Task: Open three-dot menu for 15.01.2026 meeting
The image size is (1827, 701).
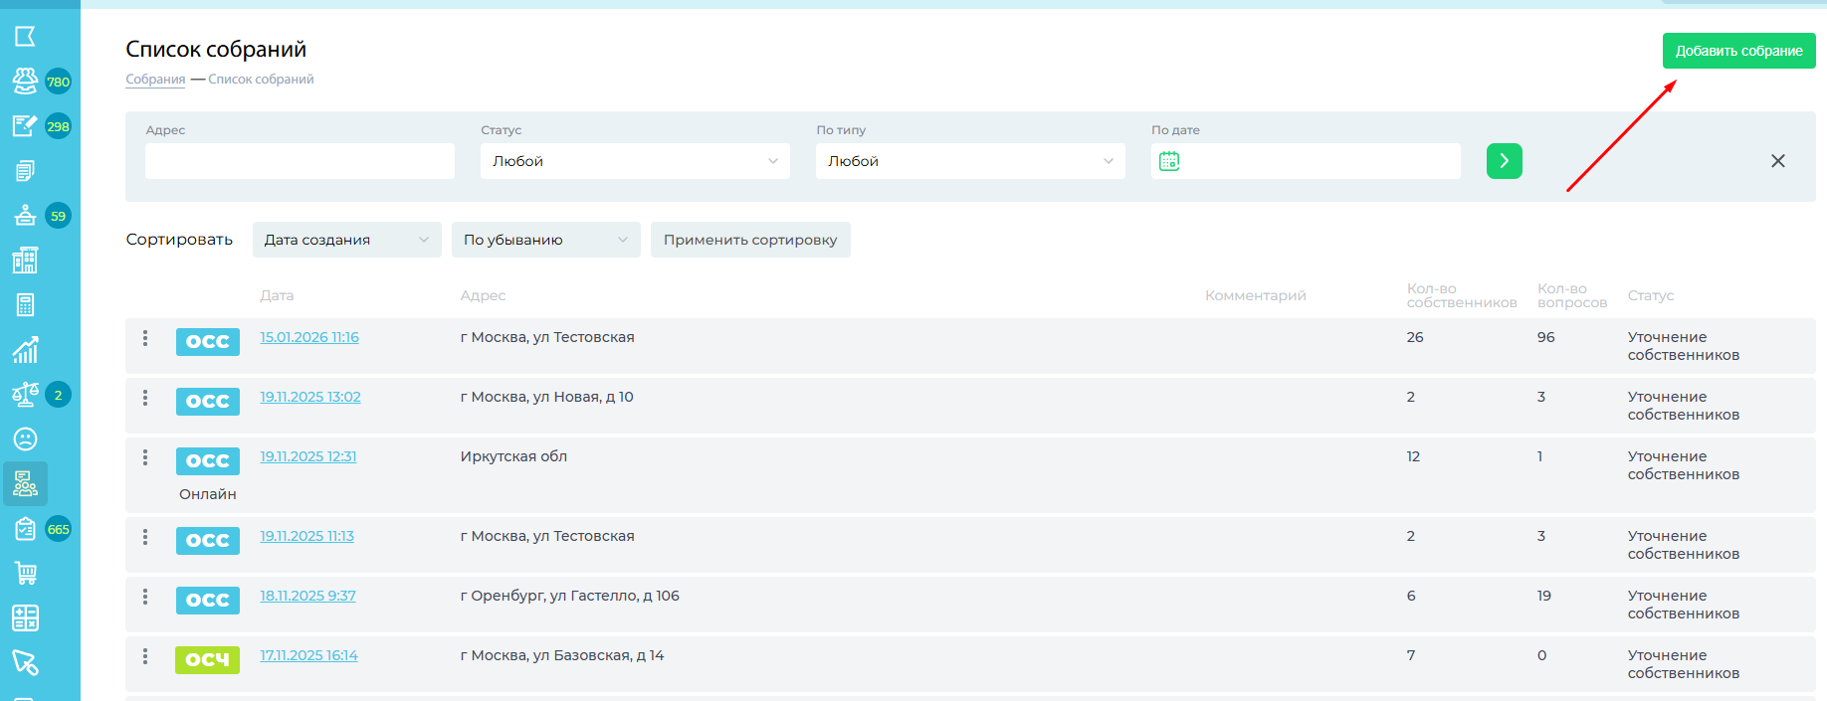Action: pyautogui.click(x=145, y=338)
